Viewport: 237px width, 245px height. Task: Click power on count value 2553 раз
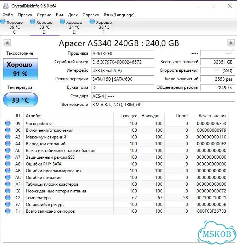pos(218,79)
